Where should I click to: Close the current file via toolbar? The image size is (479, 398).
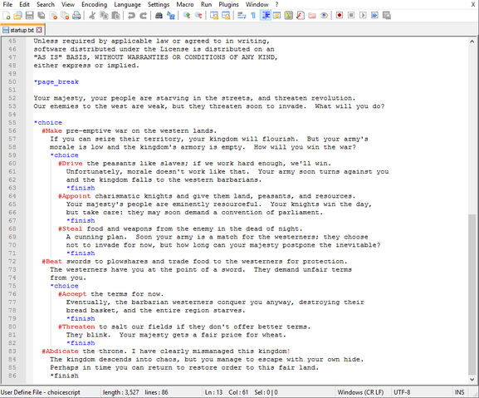click(53, 15)
